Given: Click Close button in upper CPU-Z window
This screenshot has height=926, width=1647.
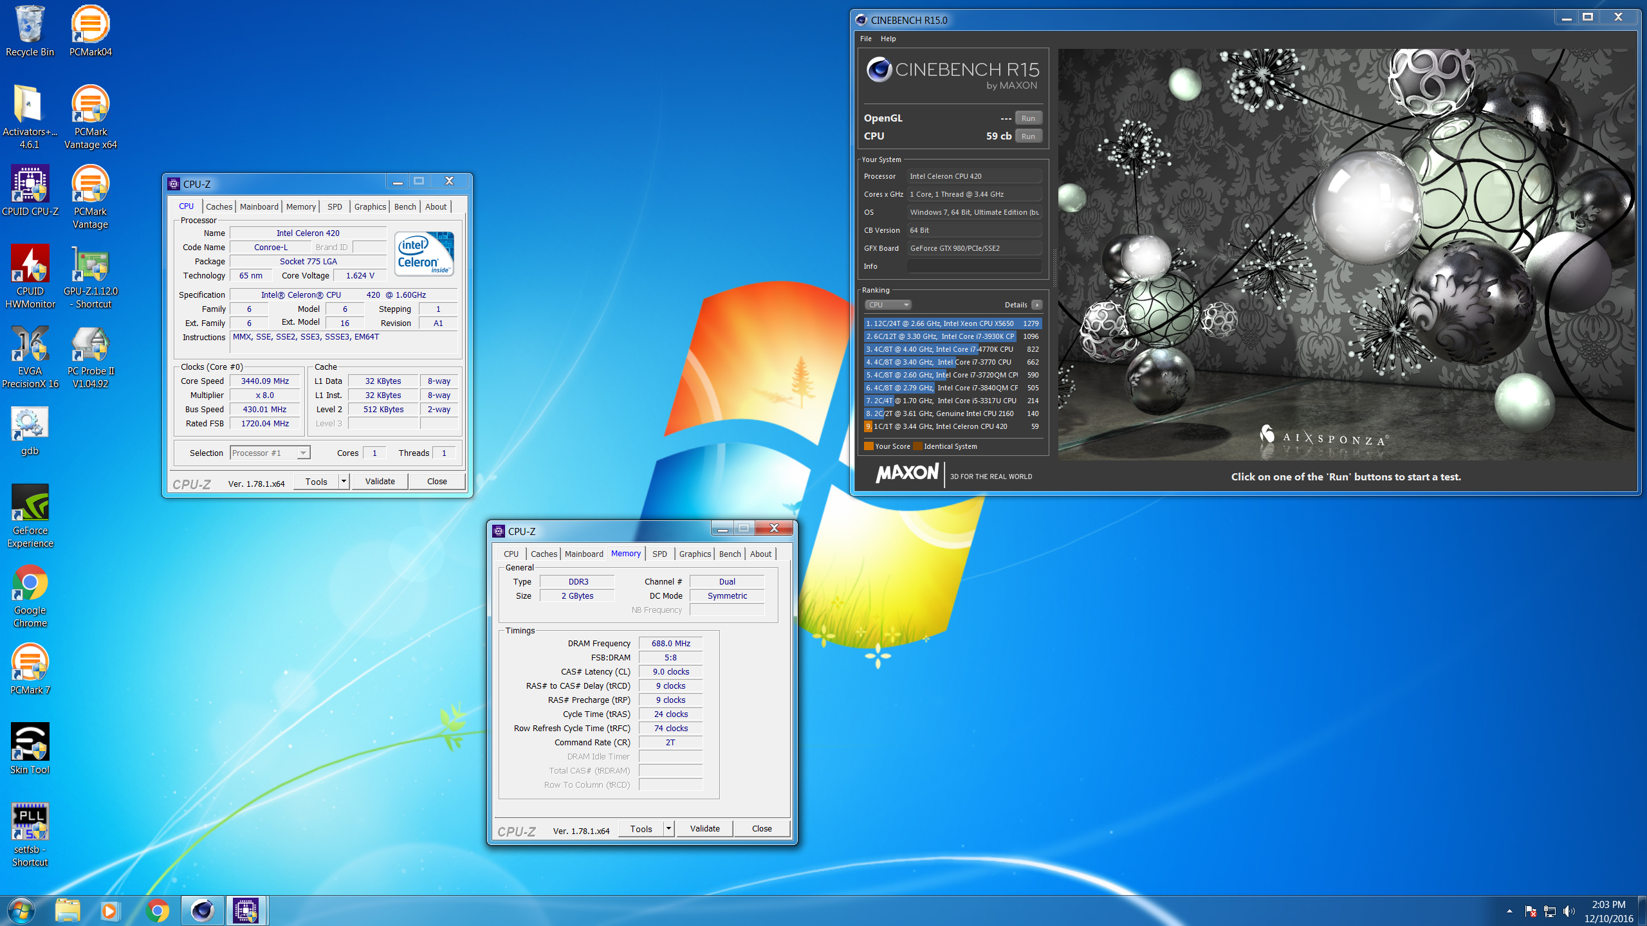Looking at the screenshot, I should click(x=437, y=481).
